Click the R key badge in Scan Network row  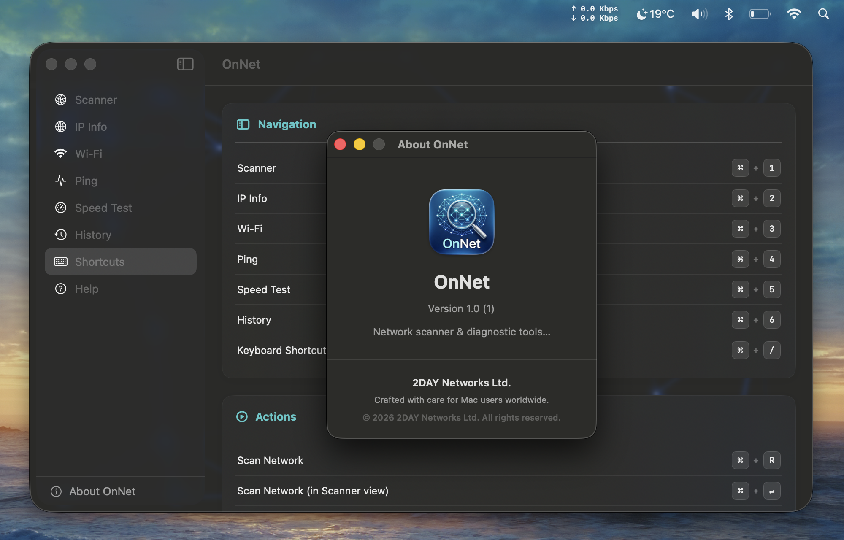(772, 460)
